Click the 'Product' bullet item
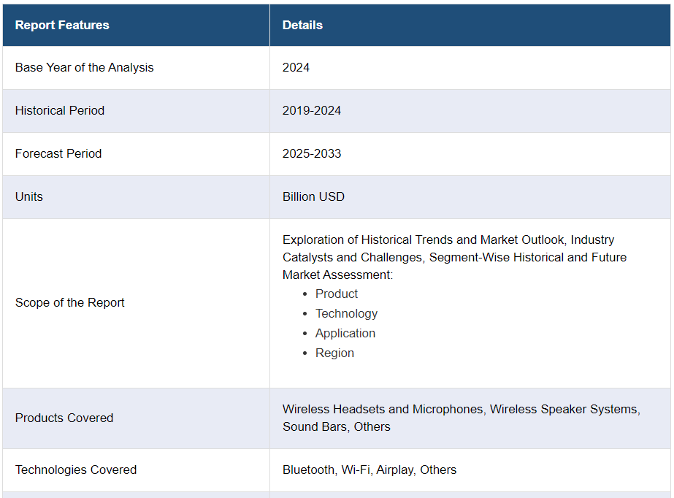Screen dimensions: 674x498 click(337, 294)
